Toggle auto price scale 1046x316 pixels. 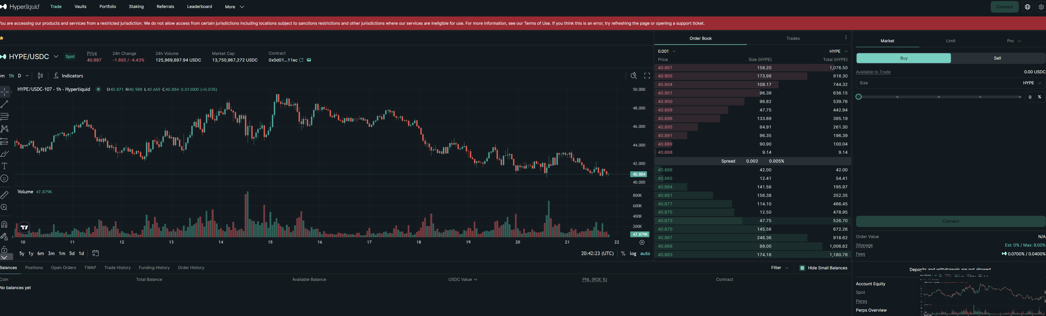tap(645, 253)
